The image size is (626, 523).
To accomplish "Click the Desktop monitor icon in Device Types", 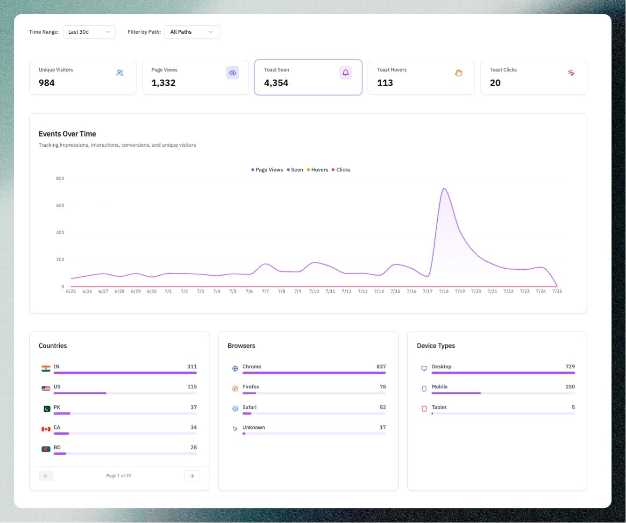I will click(424, 368).
